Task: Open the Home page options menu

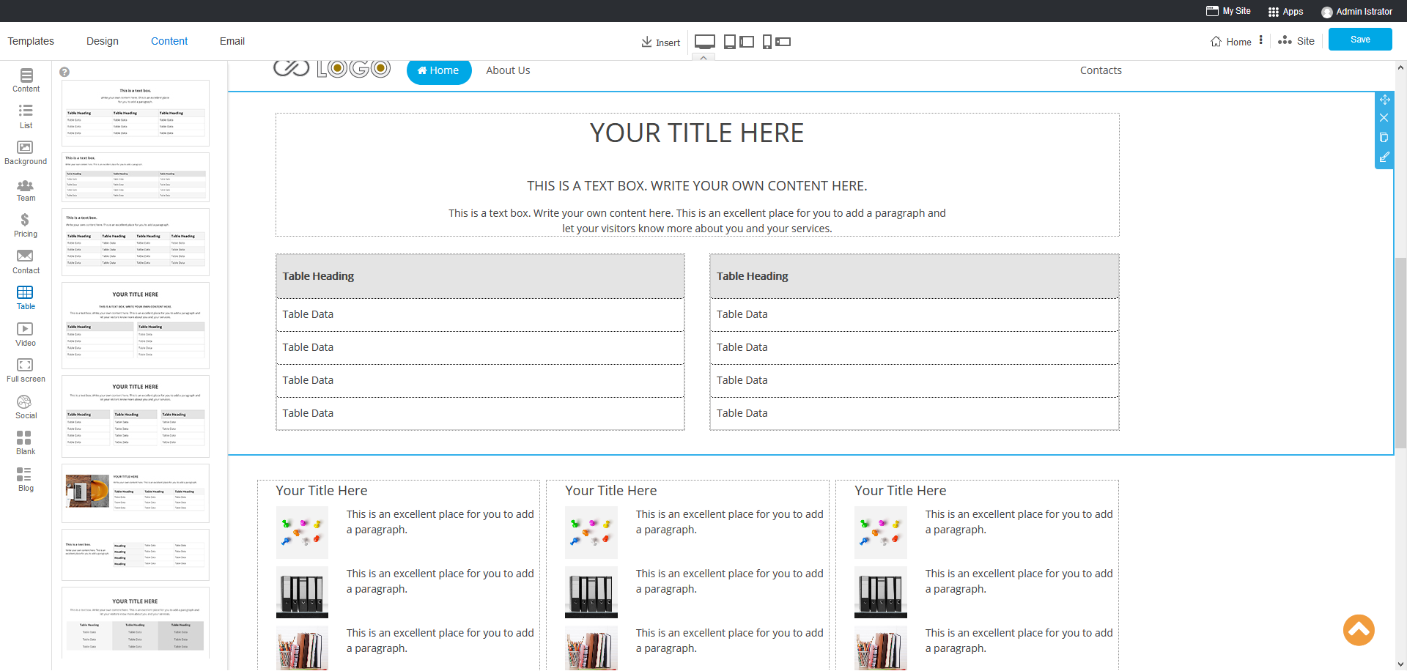Action: tap(1261, 40)
